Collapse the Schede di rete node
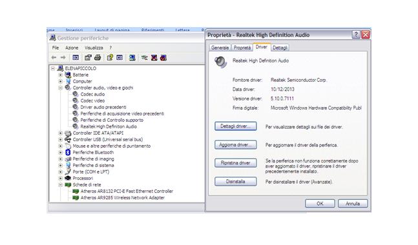 point(61,184)
